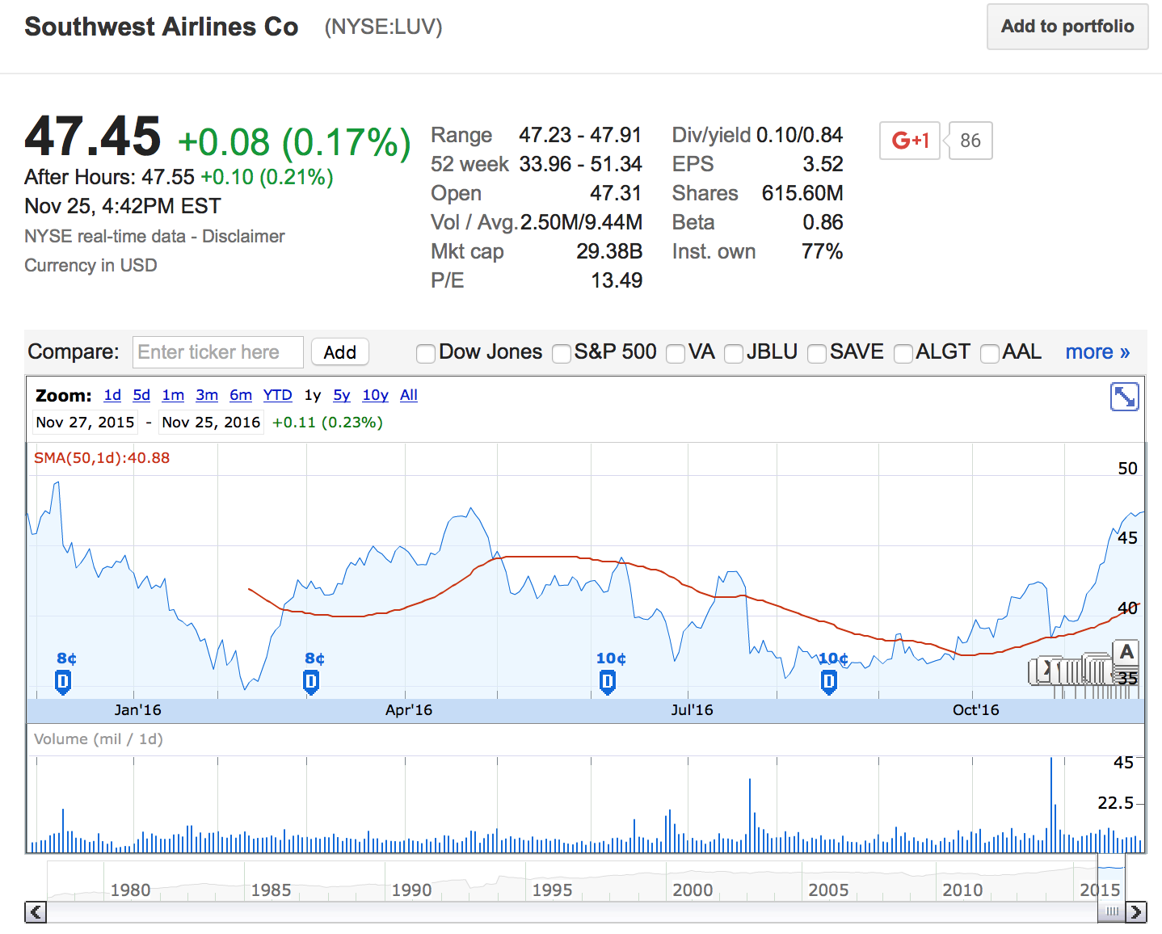This screenshot has height=934, width=1162.
Task: Select YTD zoom range
Action: [277, 395]
